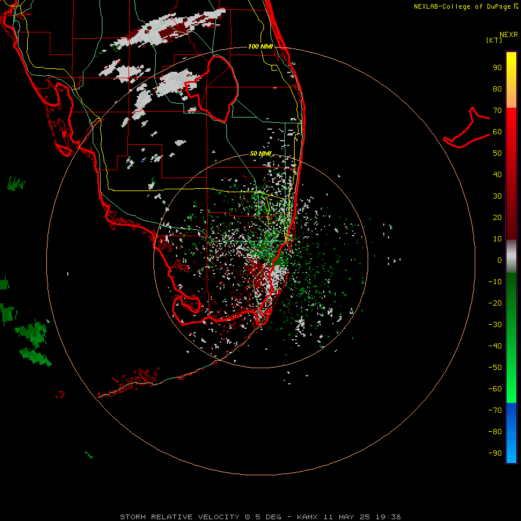
Task: Pick the yellow top segment of color bar
Action: point(511,80)
